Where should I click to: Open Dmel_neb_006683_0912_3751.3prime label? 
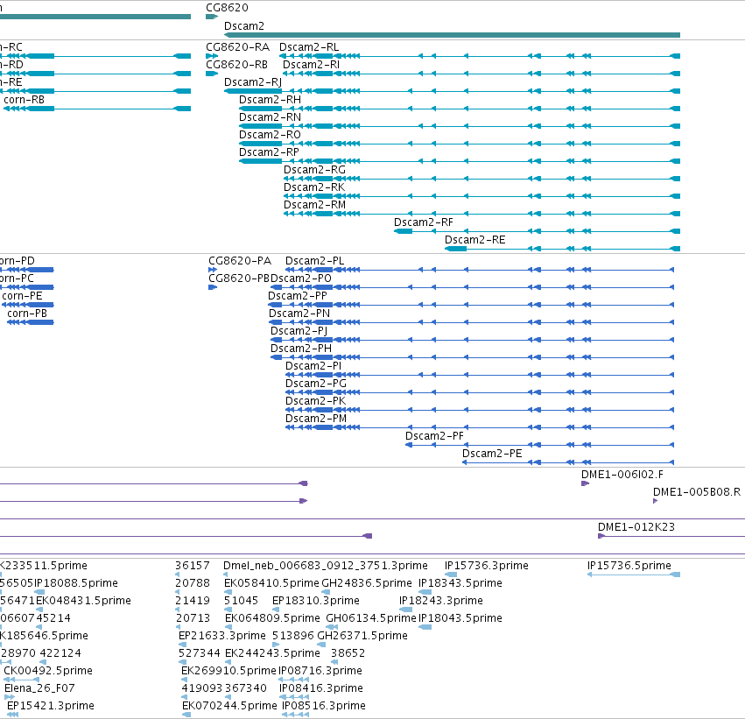click(x=326, y=566)
